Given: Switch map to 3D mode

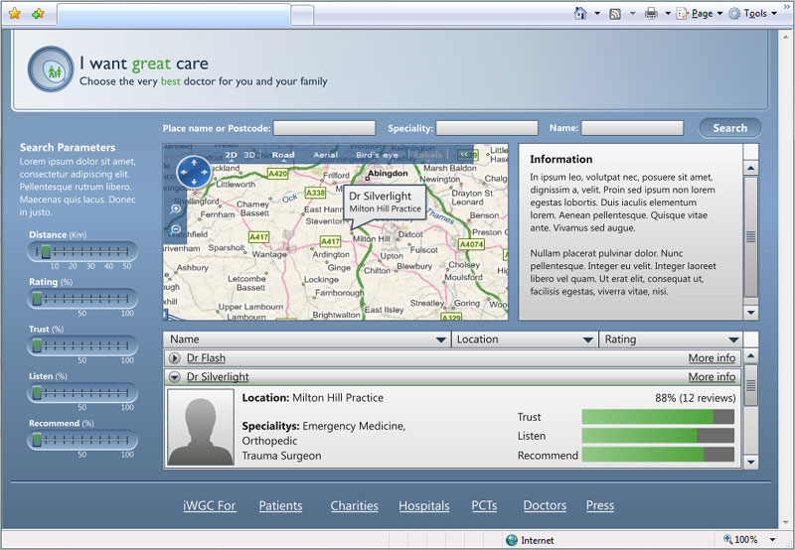Looking at the screenshot, I should 250,155.
